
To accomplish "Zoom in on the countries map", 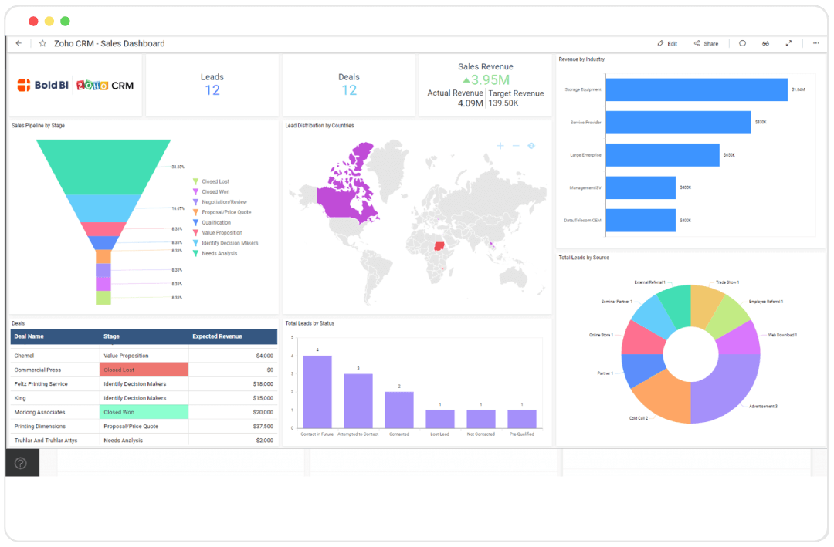I will pyautogui.click(x=500, y=145).
